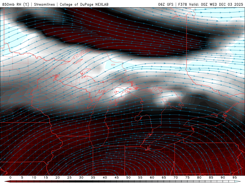Click the 65 label on RH legend

[x=164, y=178]
